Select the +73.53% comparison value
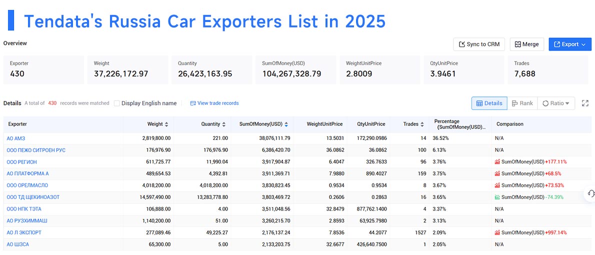 pyautogui.click(x=554, y=185)
